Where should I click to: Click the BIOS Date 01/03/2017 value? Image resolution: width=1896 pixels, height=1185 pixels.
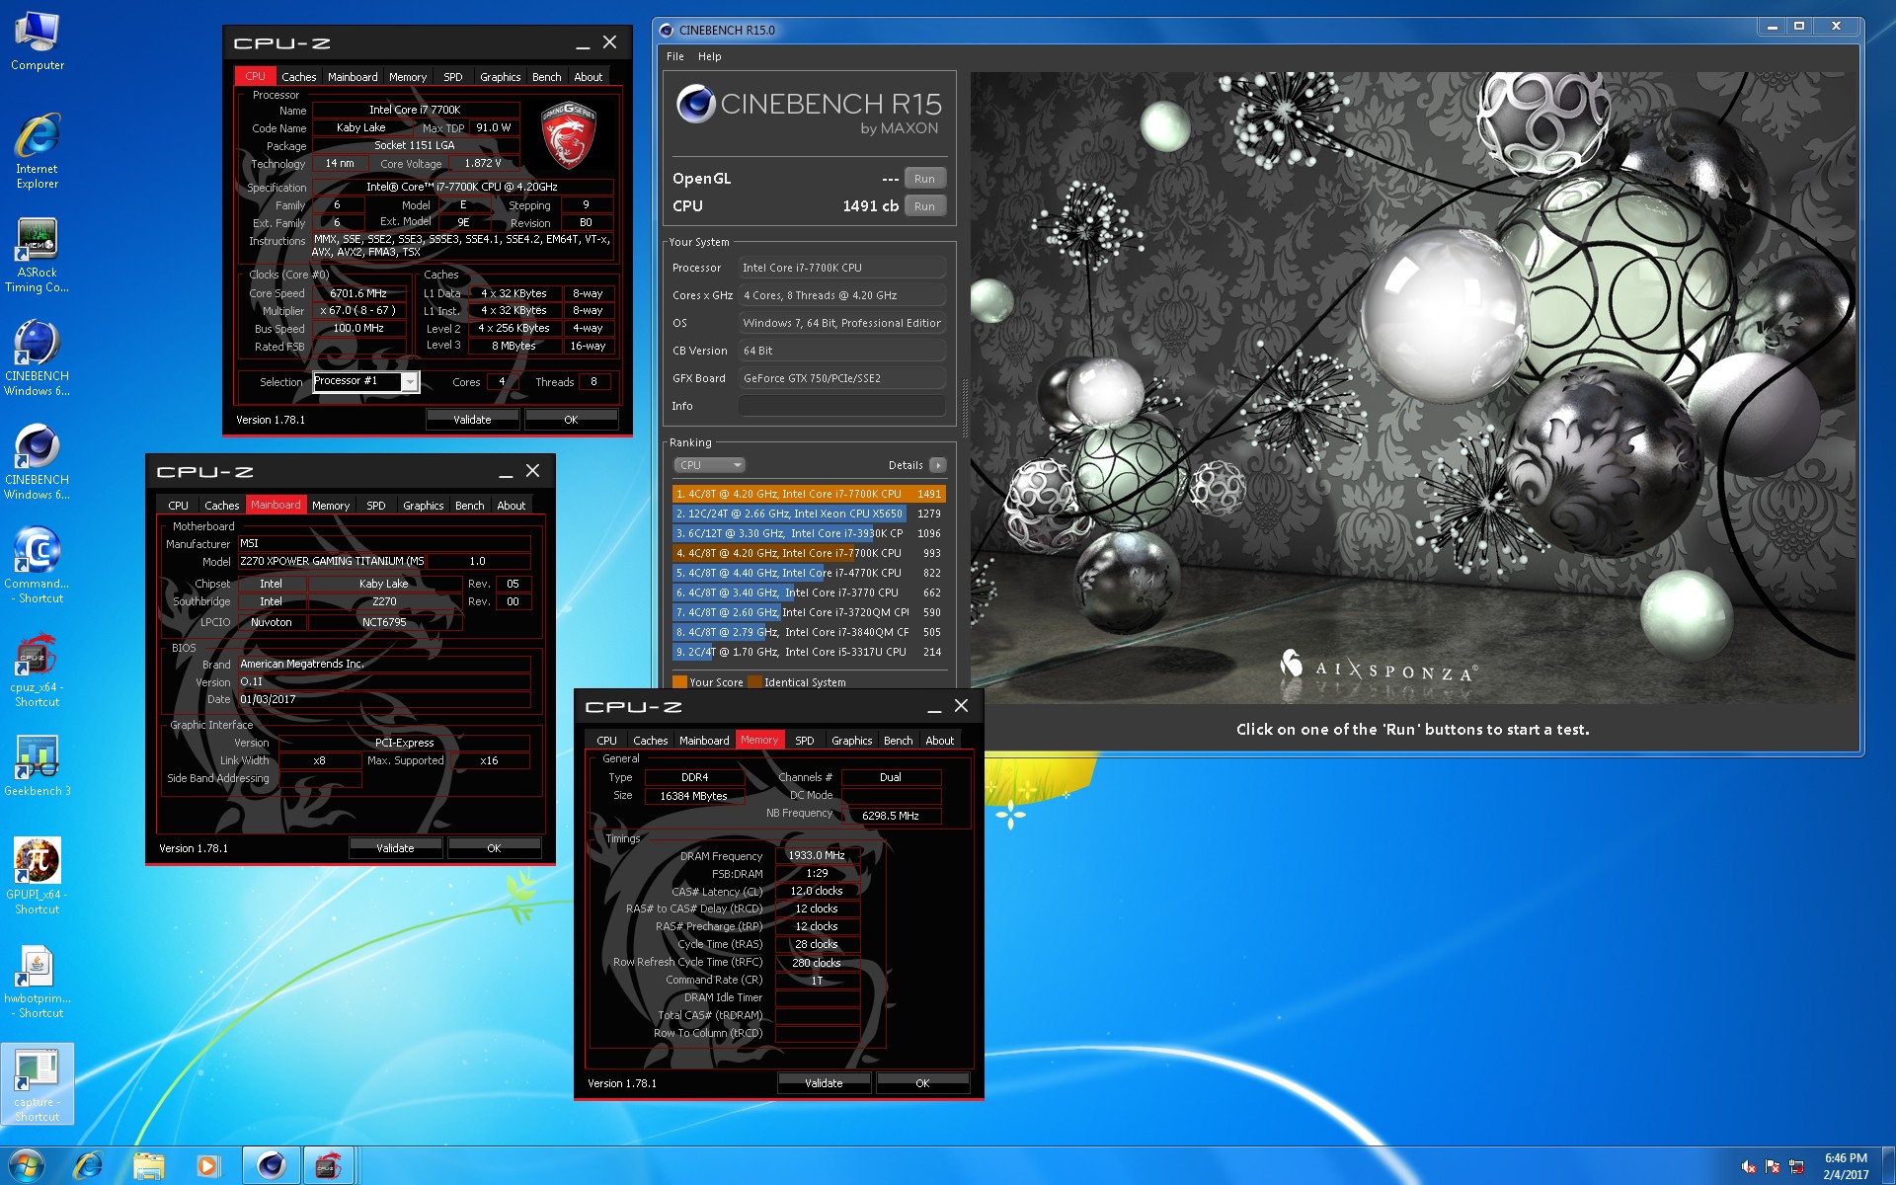click(x=383, y=699)
